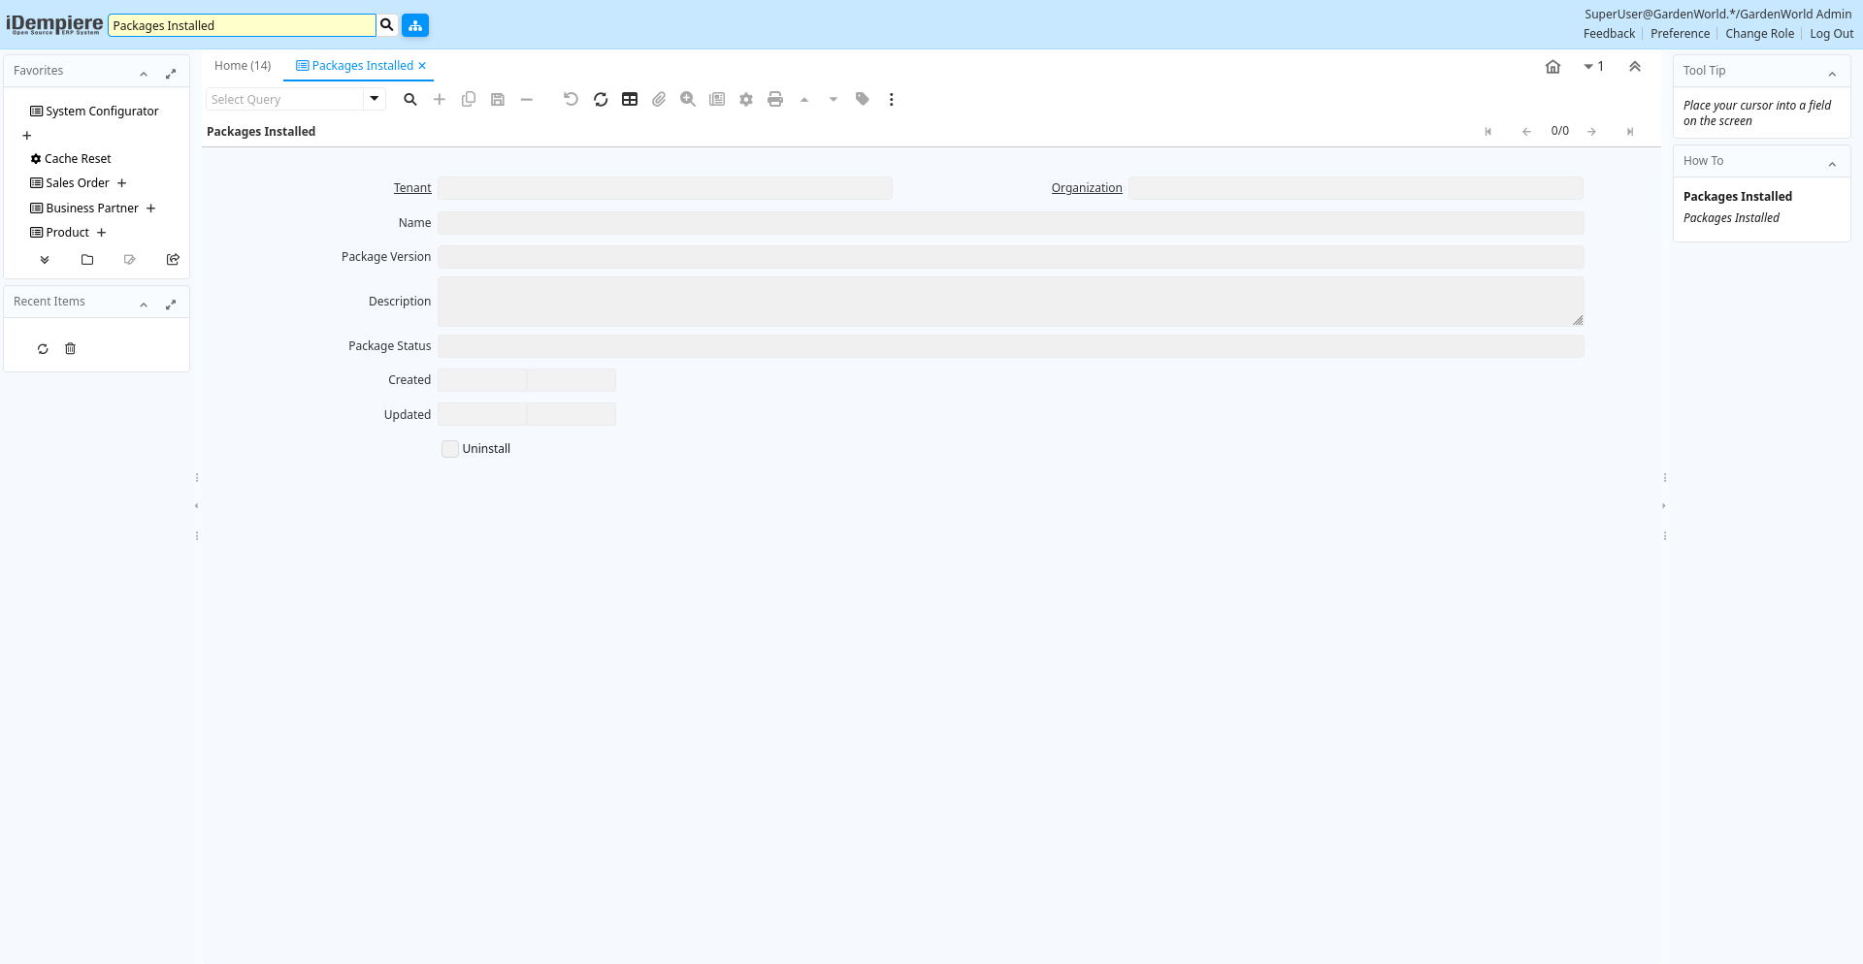Click the trash icon in Recent Items
Image resolution: width=1863 pixels, height=964 pixels.
point(70,349)
